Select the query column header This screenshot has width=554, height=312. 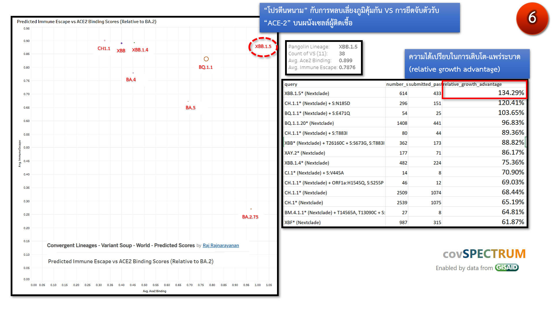click(x=291, y=84)
